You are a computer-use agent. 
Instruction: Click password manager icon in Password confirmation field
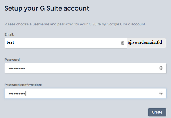161,93
